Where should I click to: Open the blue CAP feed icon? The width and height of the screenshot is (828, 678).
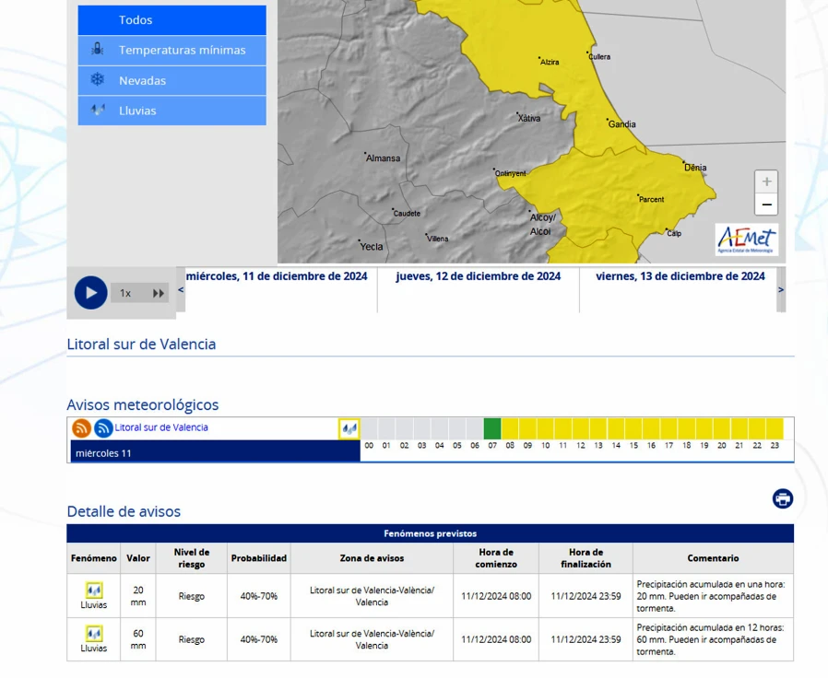coord(103,428)
